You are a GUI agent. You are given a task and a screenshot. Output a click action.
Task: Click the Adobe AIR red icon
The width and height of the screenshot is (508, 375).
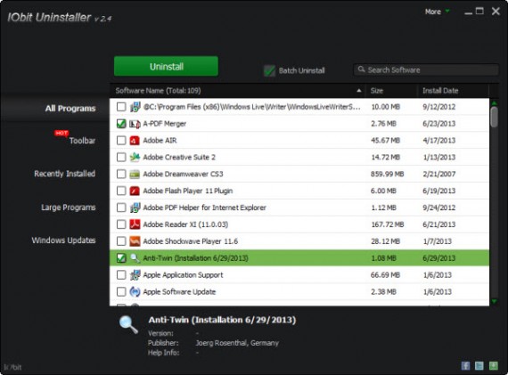pyautogui.click(x=135, y=141)
